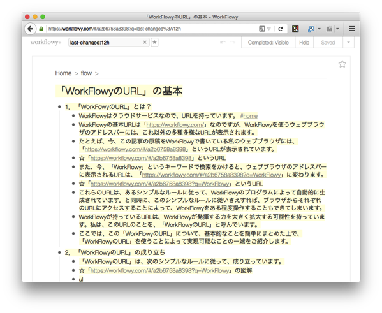Click the workflowy logo
The width and height of the screenshot is (382, 313).
click(x=45, y=42)
